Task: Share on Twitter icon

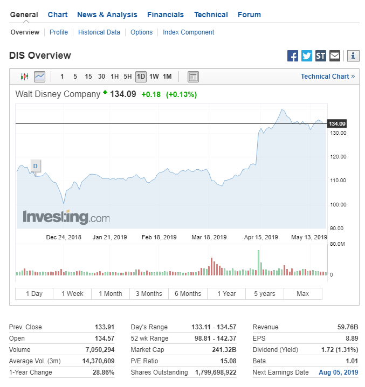Action: click(307, 56)
